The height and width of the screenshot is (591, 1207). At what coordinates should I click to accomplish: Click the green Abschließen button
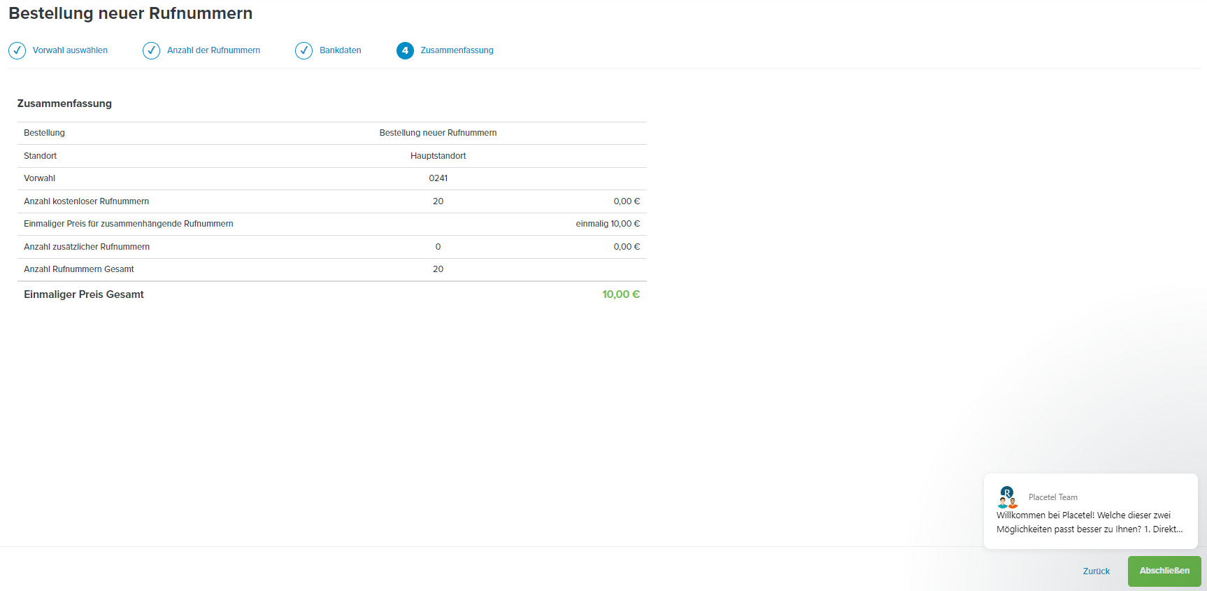coord(1164,571)
